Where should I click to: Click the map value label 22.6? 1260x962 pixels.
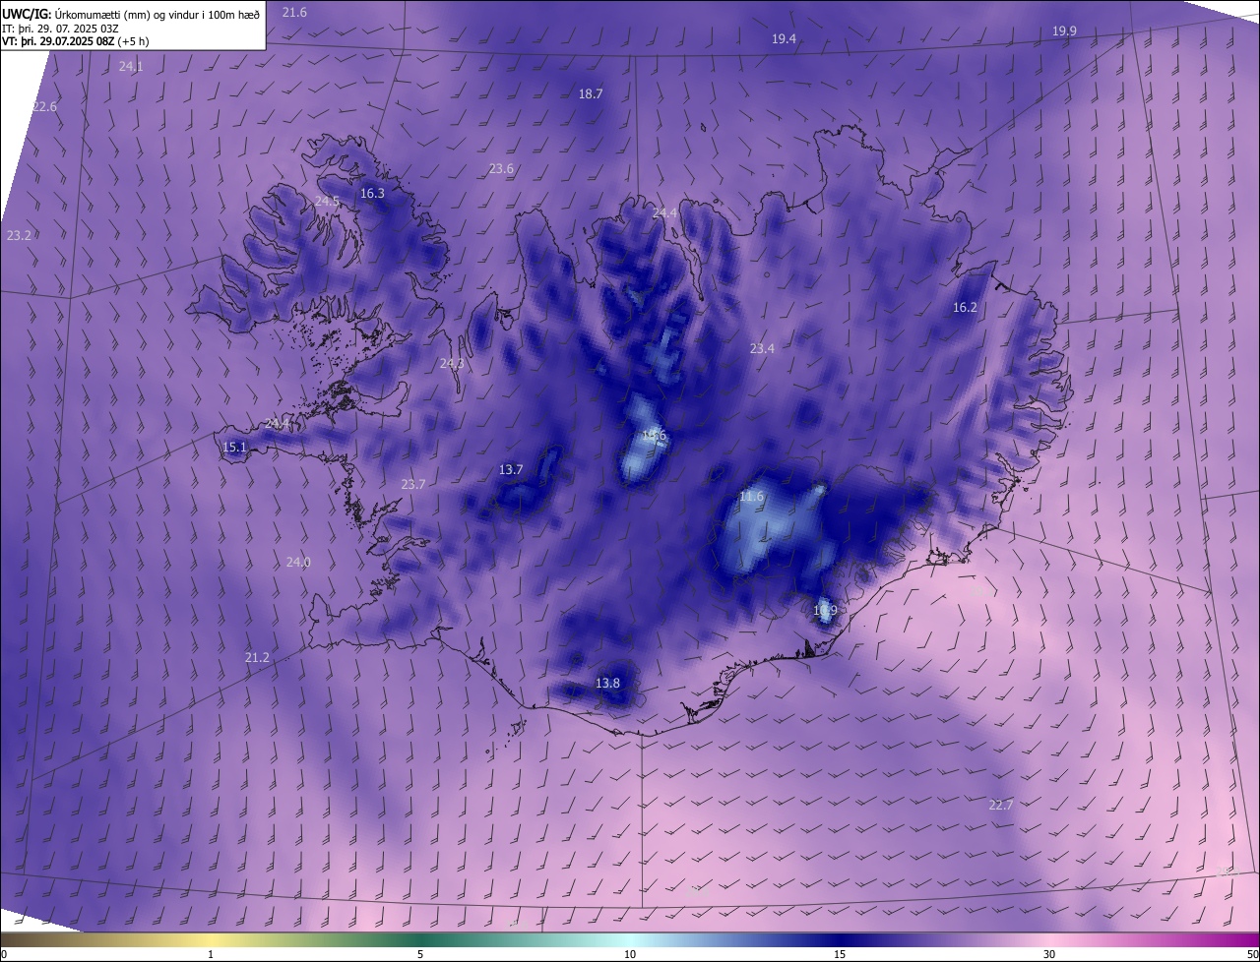tap(44, 106)
